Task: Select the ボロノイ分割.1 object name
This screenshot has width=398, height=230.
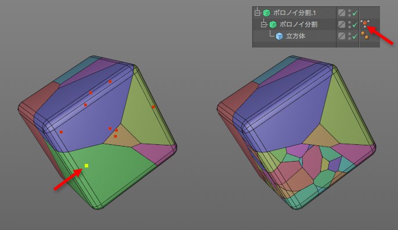Action: pyautogui.click(x=294, y=13)
